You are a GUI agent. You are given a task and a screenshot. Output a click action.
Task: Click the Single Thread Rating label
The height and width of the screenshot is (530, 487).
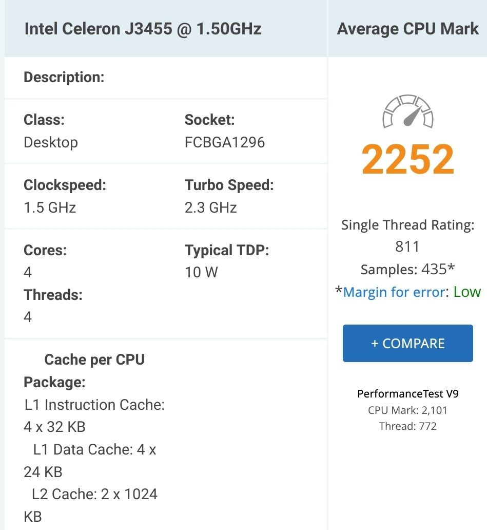point(407,225)
